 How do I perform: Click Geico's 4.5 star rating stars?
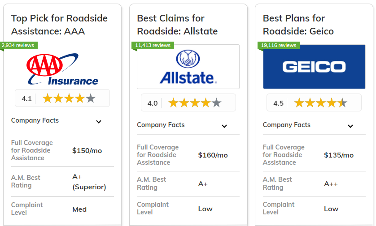[321, 103]
